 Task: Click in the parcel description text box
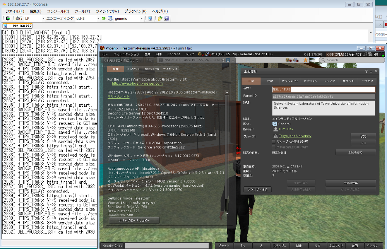(x=324, y=108)
